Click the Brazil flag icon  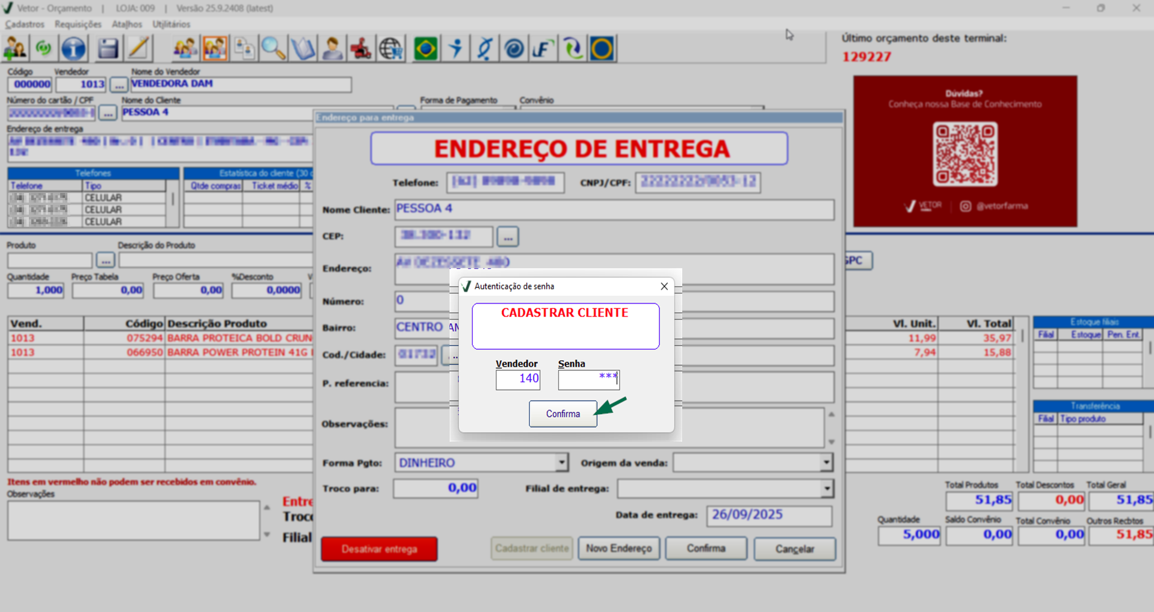click(425, 48)
